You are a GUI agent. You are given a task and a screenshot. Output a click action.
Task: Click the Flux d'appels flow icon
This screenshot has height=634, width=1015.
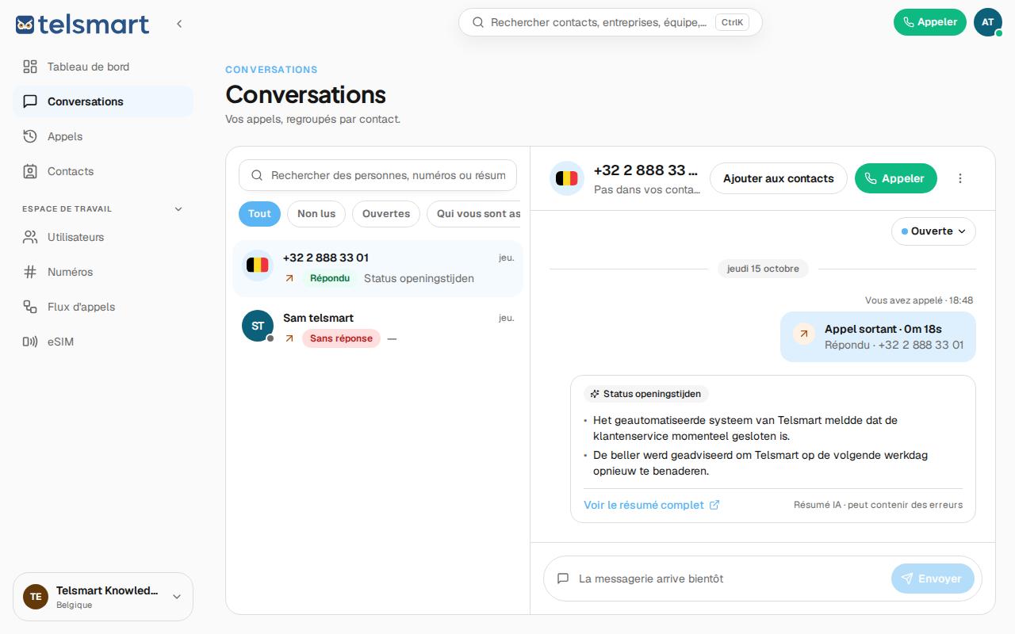30,307
